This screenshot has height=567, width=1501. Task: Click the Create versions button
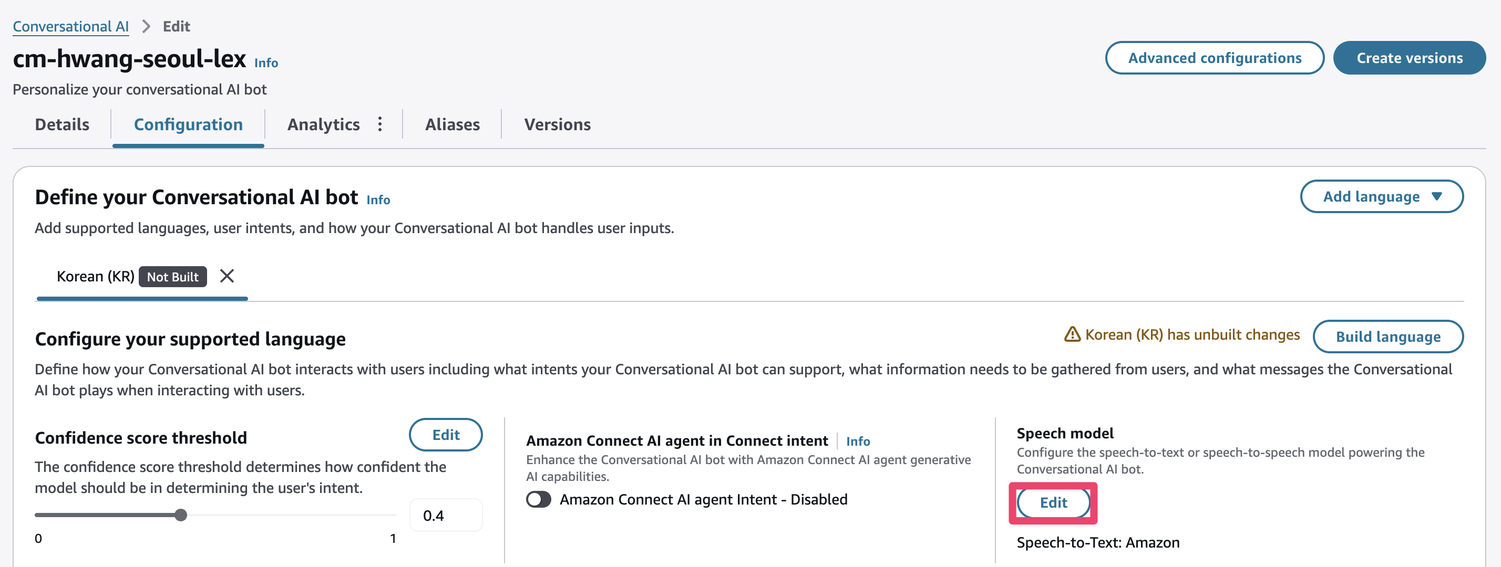point(1409,58)
